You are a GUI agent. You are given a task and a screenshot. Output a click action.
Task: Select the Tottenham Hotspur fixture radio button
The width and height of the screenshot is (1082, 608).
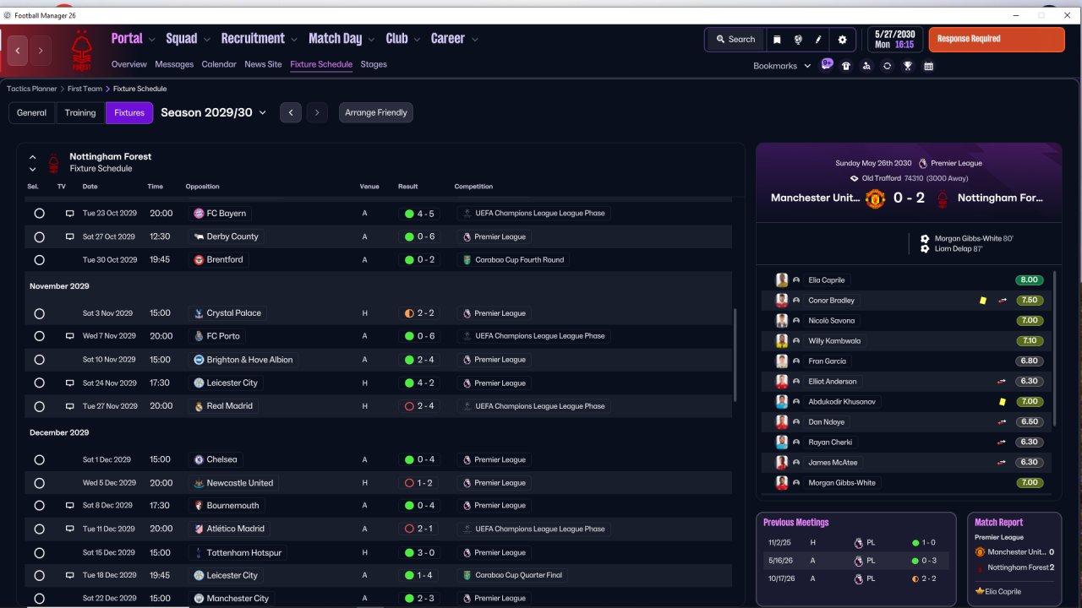click(x=39, y=553)
